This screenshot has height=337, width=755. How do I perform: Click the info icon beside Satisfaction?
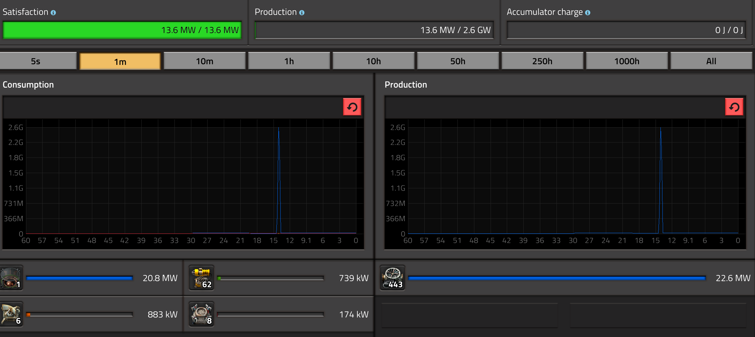[x=53, y=13]
